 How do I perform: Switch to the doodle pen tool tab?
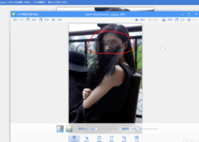(86, 139)
